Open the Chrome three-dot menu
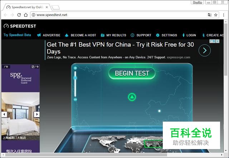The width and height of the screenshot is (229, 158). click(x=223, y=15)
